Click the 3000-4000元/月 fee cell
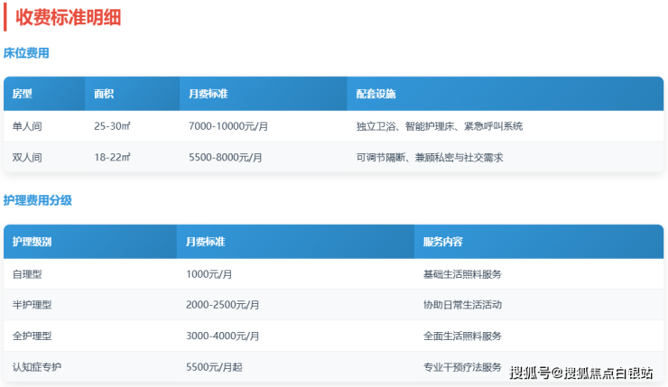The image size is (668, 387). click(x=223, y=336)
